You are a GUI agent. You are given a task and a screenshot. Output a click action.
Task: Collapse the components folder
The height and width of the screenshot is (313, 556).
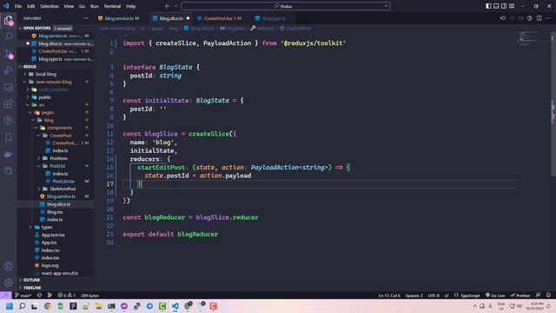(59, 128)
